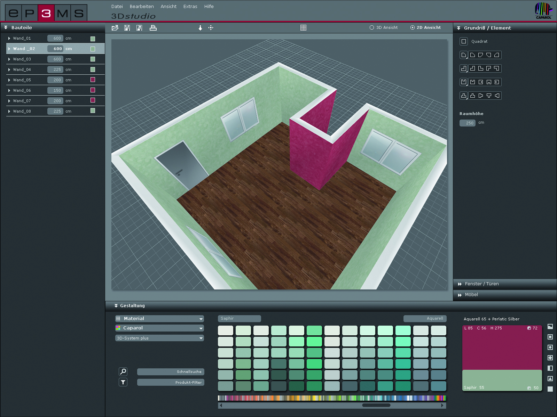Choose the Quadrat square floor plan shape
The width and height of the screenshot is (557, 417).
pyautogui.click(x=464, y=41)
